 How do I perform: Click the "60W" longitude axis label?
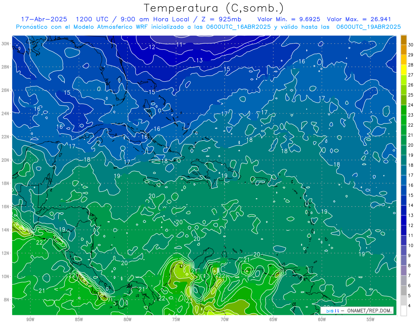pos(322,319)
